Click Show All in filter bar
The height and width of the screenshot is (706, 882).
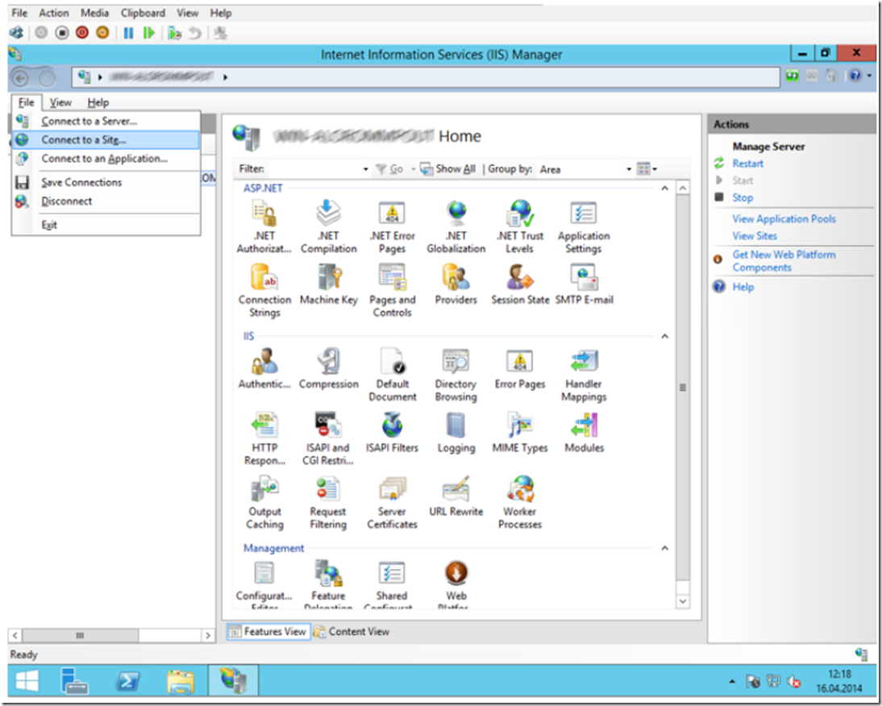click(448, 168)
